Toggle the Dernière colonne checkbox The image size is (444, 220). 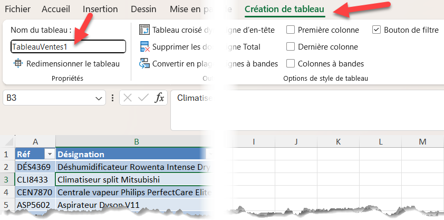point(291,47)
